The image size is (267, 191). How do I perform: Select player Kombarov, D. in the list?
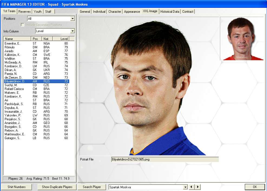(37, 66)
